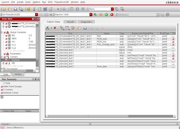
Task: Delete selected output with the orange X icon
Action: point(55,28)
